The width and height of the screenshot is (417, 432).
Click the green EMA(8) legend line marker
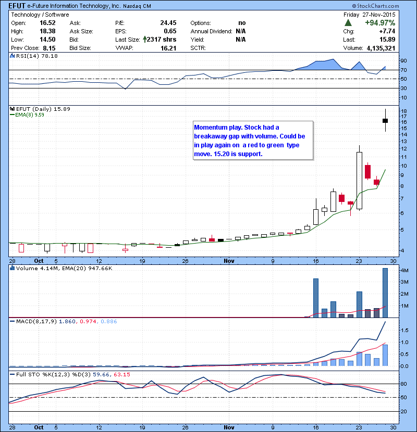pyautogui.click(x=12, y=115)
